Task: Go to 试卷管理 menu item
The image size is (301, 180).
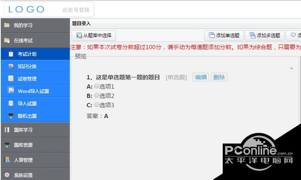Action: tap(35, 79)
